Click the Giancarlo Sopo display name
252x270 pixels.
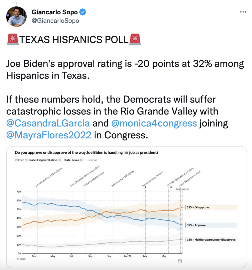(55, 12)
